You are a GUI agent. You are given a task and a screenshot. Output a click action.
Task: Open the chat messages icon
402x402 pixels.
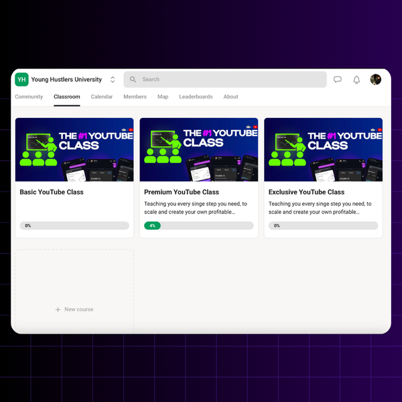(x=338, y=80)
